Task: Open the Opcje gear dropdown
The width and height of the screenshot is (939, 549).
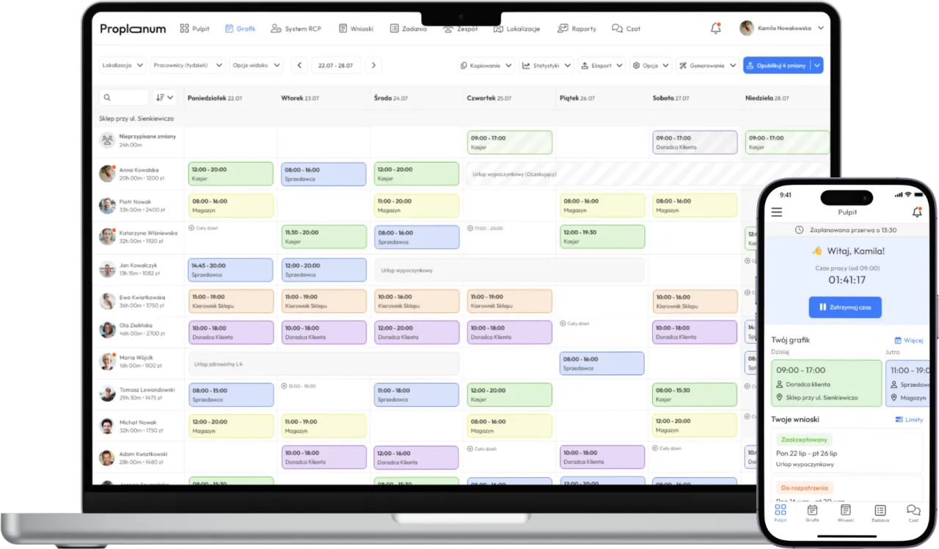Action: pos(651,65)
